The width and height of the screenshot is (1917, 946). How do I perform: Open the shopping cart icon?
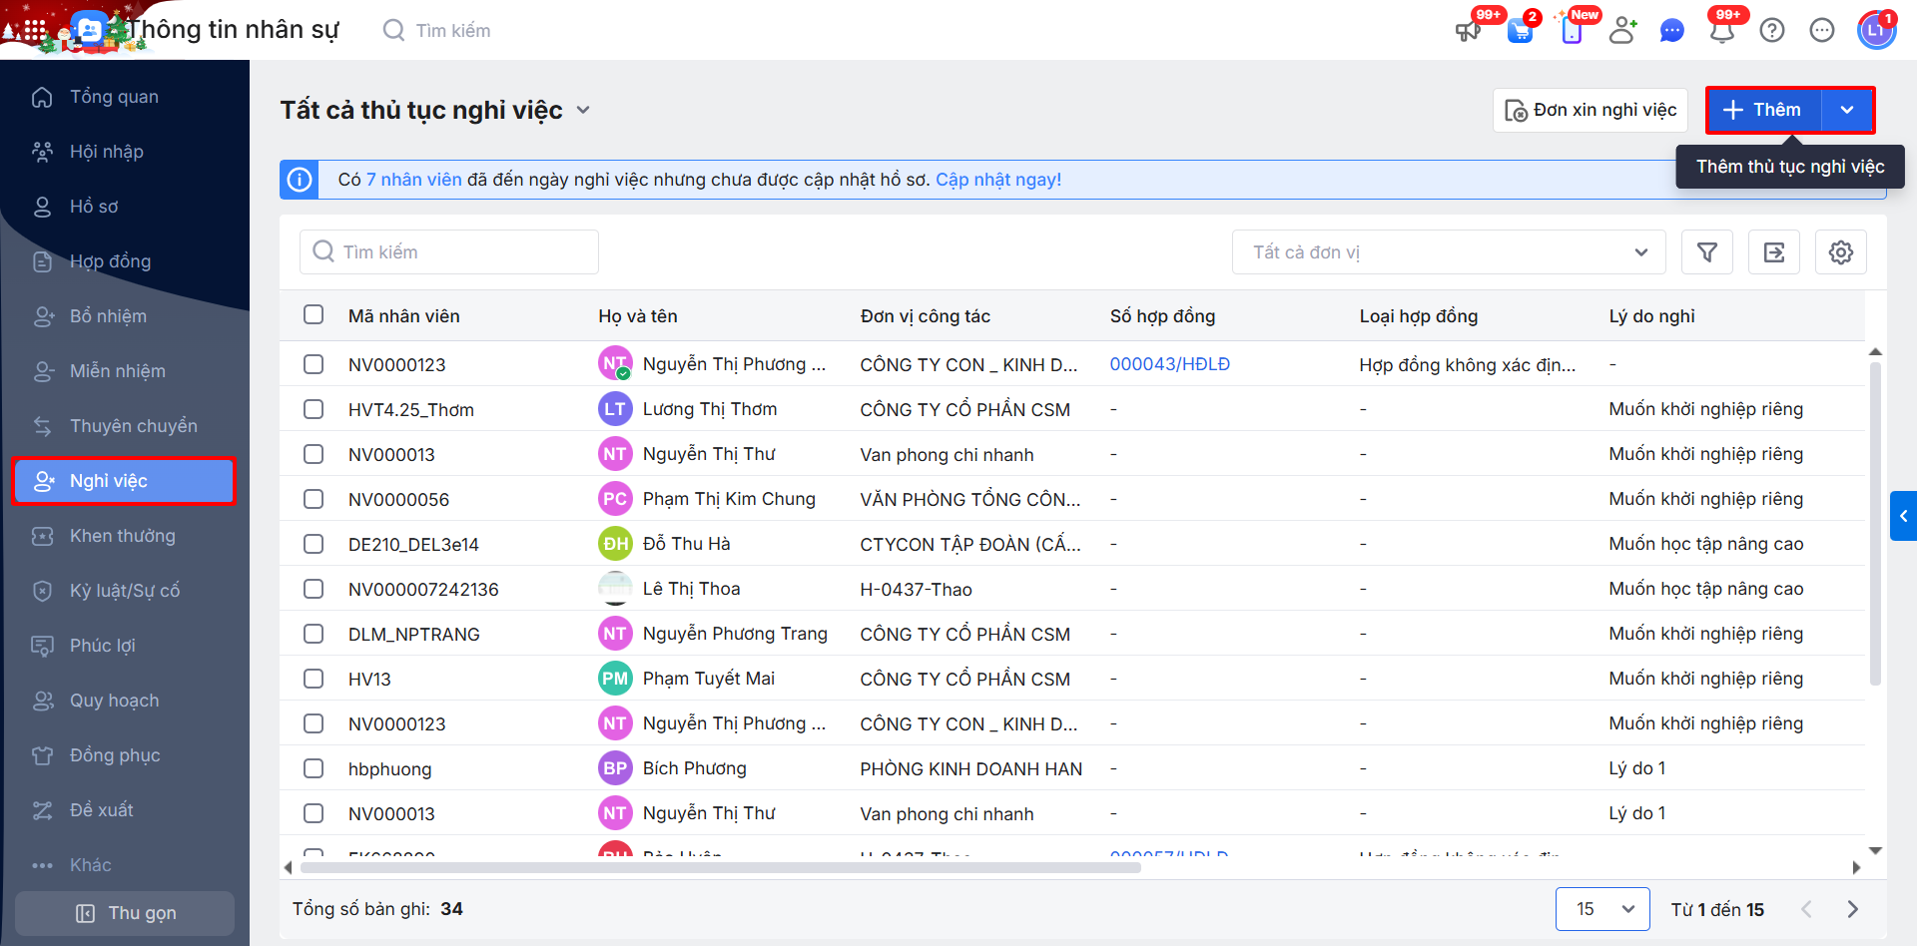1520,31
